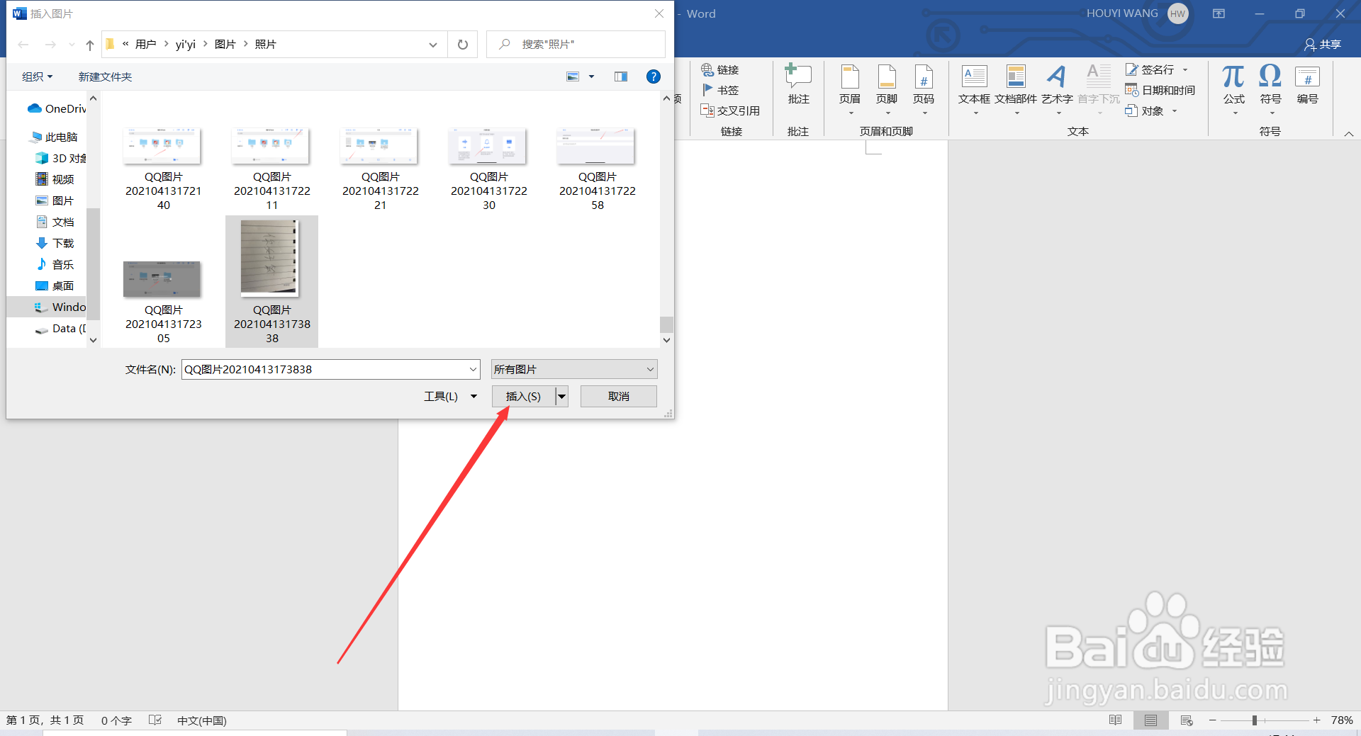
Task: Click Word's Equation (公式) icon
Action: 1233,77
